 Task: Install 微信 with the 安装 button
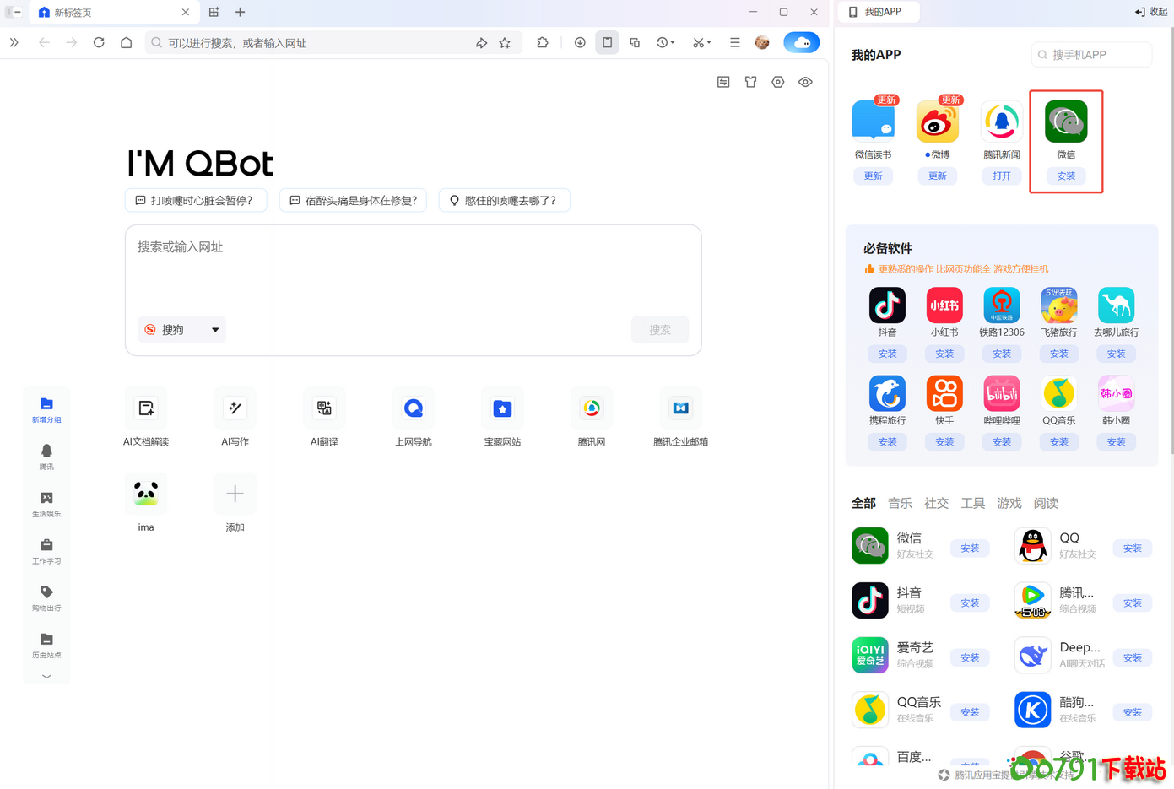[x=1065, y=176]
